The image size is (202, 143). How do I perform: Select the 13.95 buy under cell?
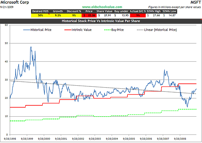tap(122, 16)
